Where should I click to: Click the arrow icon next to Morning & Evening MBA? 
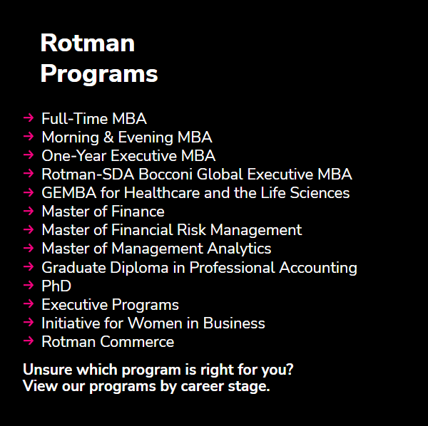point(29,136)
